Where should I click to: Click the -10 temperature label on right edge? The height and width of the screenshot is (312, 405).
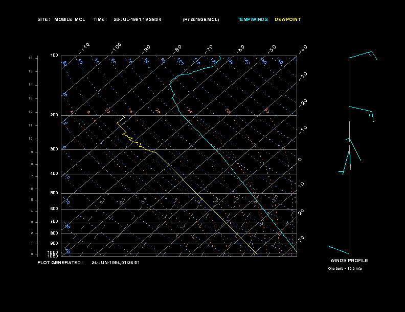(x=303, y=130)
